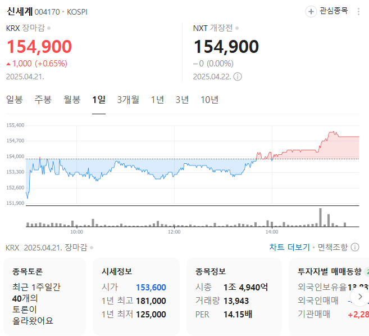
Task: Click the 외국인매매 row label
Action: [318, 301]
